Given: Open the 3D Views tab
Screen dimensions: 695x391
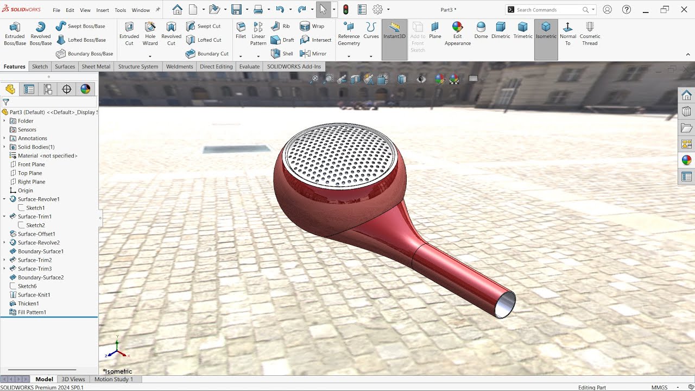Looking at the screenshot, I should [x=73, y=379].
